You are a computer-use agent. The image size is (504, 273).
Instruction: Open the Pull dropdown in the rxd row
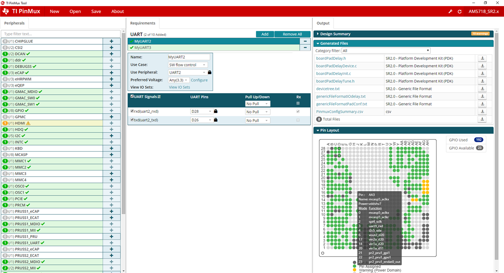click(x=258, y=112)
